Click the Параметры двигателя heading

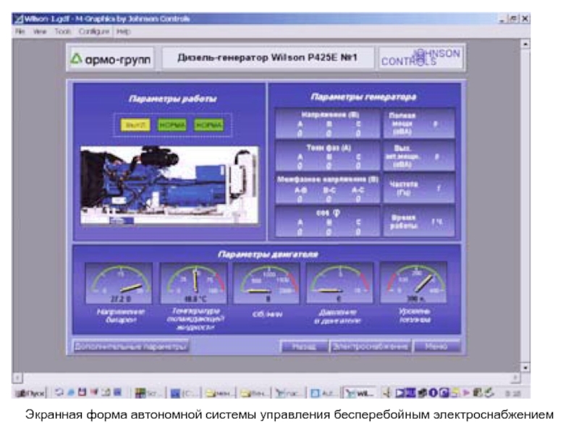268,255
